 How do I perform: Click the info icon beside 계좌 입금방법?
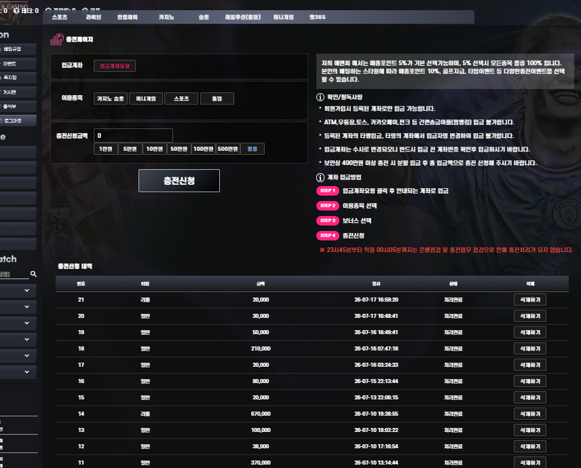320,177
